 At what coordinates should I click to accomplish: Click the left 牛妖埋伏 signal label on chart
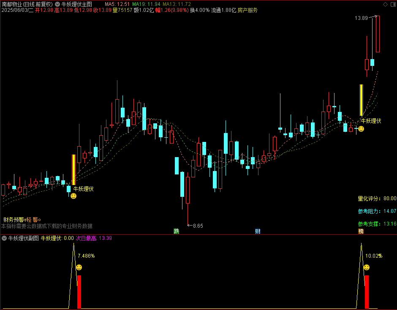pyautogui.click(x=83, y=189)
